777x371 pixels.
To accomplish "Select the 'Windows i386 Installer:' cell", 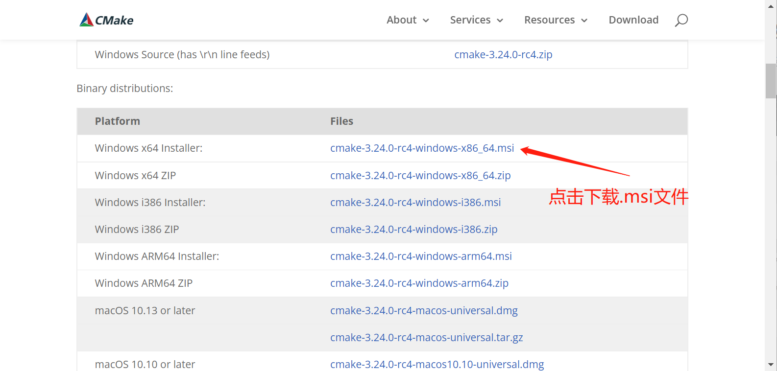I will (150, 203).
